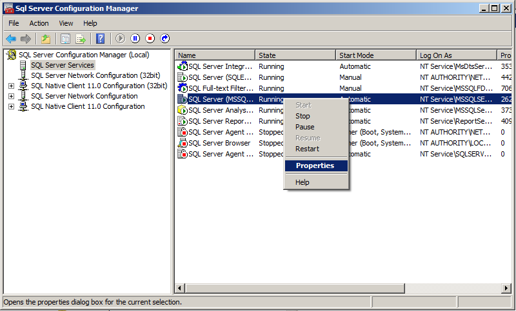Open the File menu
This screenshot has height=311, width=516.
(14, 23)
